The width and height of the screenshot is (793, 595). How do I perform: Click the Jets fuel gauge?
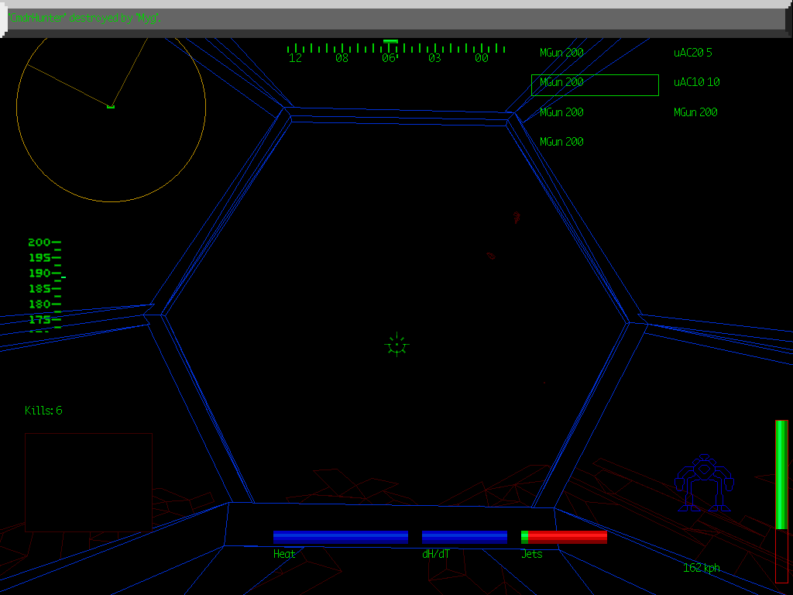[565, 535]
